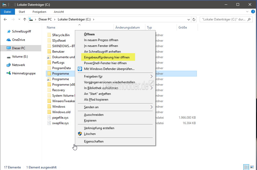Click the Dokumente und shortcut icon
This screenshot has width=257, height=170.
tap(49, 57)
